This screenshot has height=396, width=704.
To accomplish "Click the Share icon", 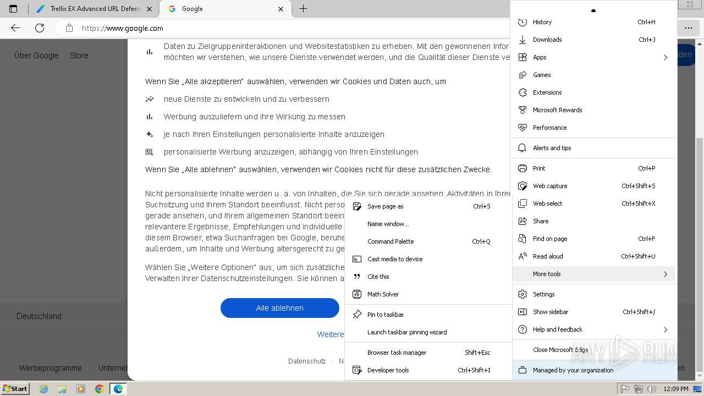I will coord(522,221).
